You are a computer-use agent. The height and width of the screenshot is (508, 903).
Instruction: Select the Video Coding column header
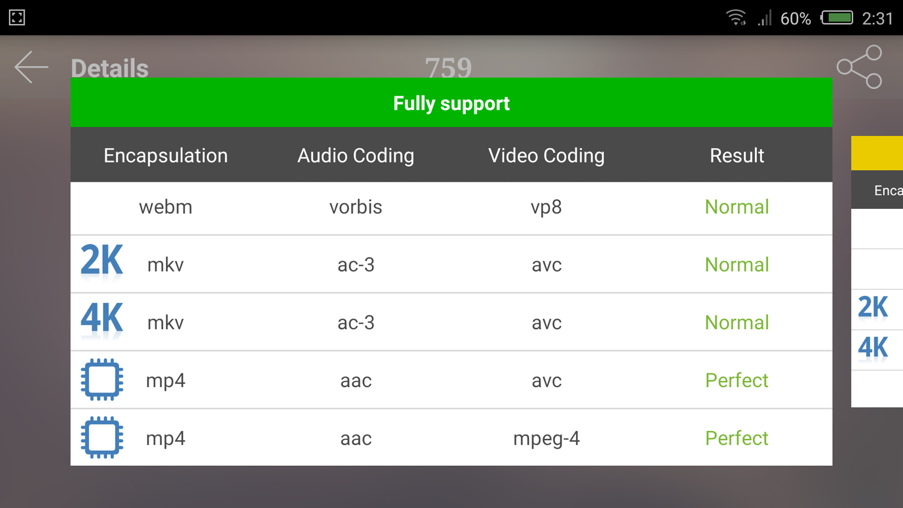pyautogui.click(x=546, y=155)
